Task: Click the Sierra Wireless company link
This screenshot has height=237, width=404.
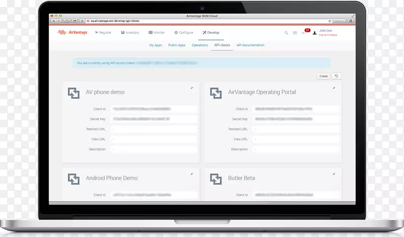Action: [x=328, y=35]
